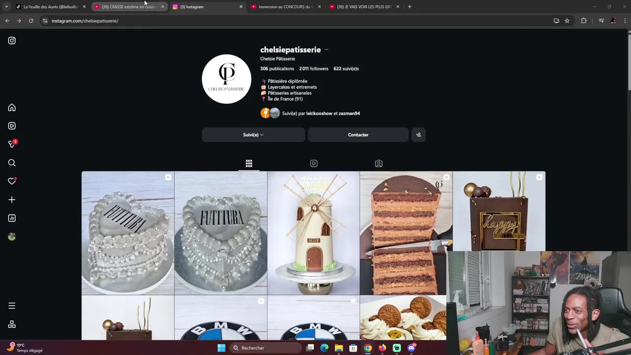Click the address bar URL field
Viewport: 631px width, 355px height.
pos(296,21)
